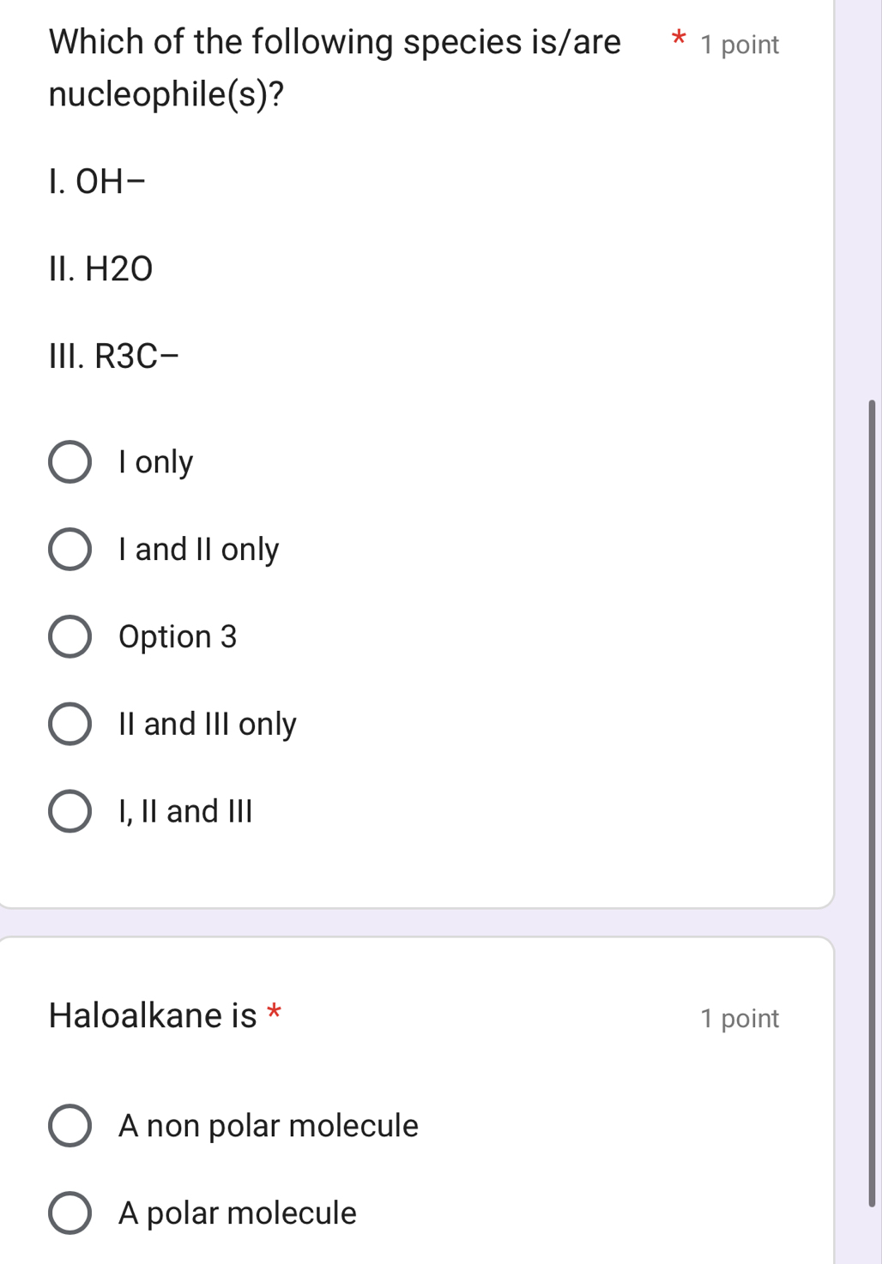Select "A non polar molecule" radio circle
The image size is (882, 1264).
(69, 1126)
